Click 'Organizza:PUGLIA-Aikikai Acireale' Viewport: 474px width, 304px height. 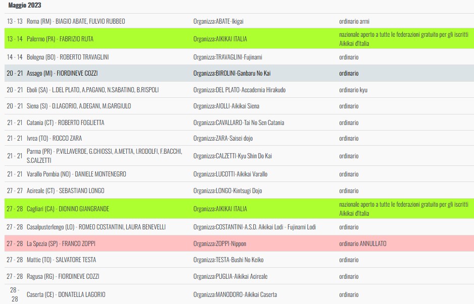[230, 276]
